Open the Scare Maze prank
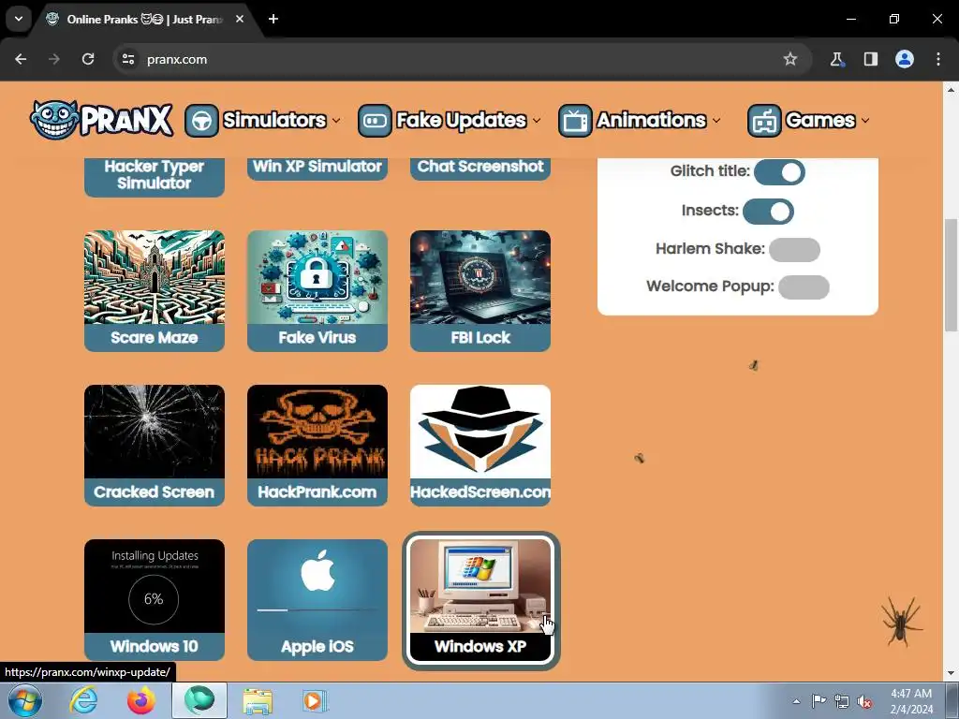The height and width of the screenshot is (719, 959). point(155,291)
